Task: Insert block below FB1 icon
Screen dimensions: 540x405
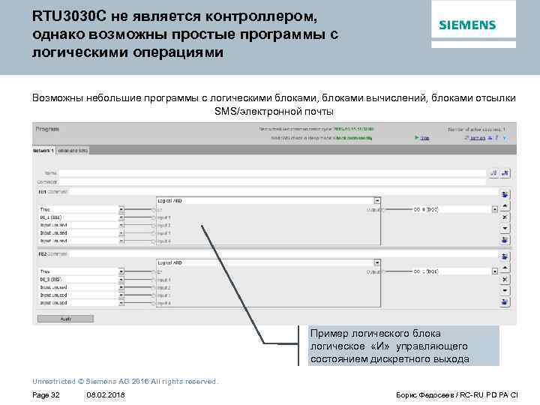Action: pyautogui.click(x=505, y=240)
